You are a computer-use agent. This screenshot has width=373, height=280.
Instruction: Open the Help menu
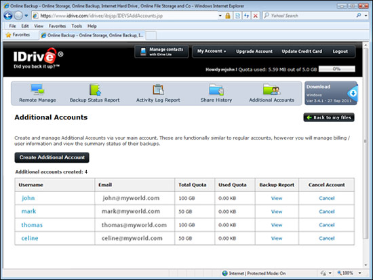92,26
